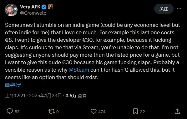Open the @Steam mention link

[79, 70]
